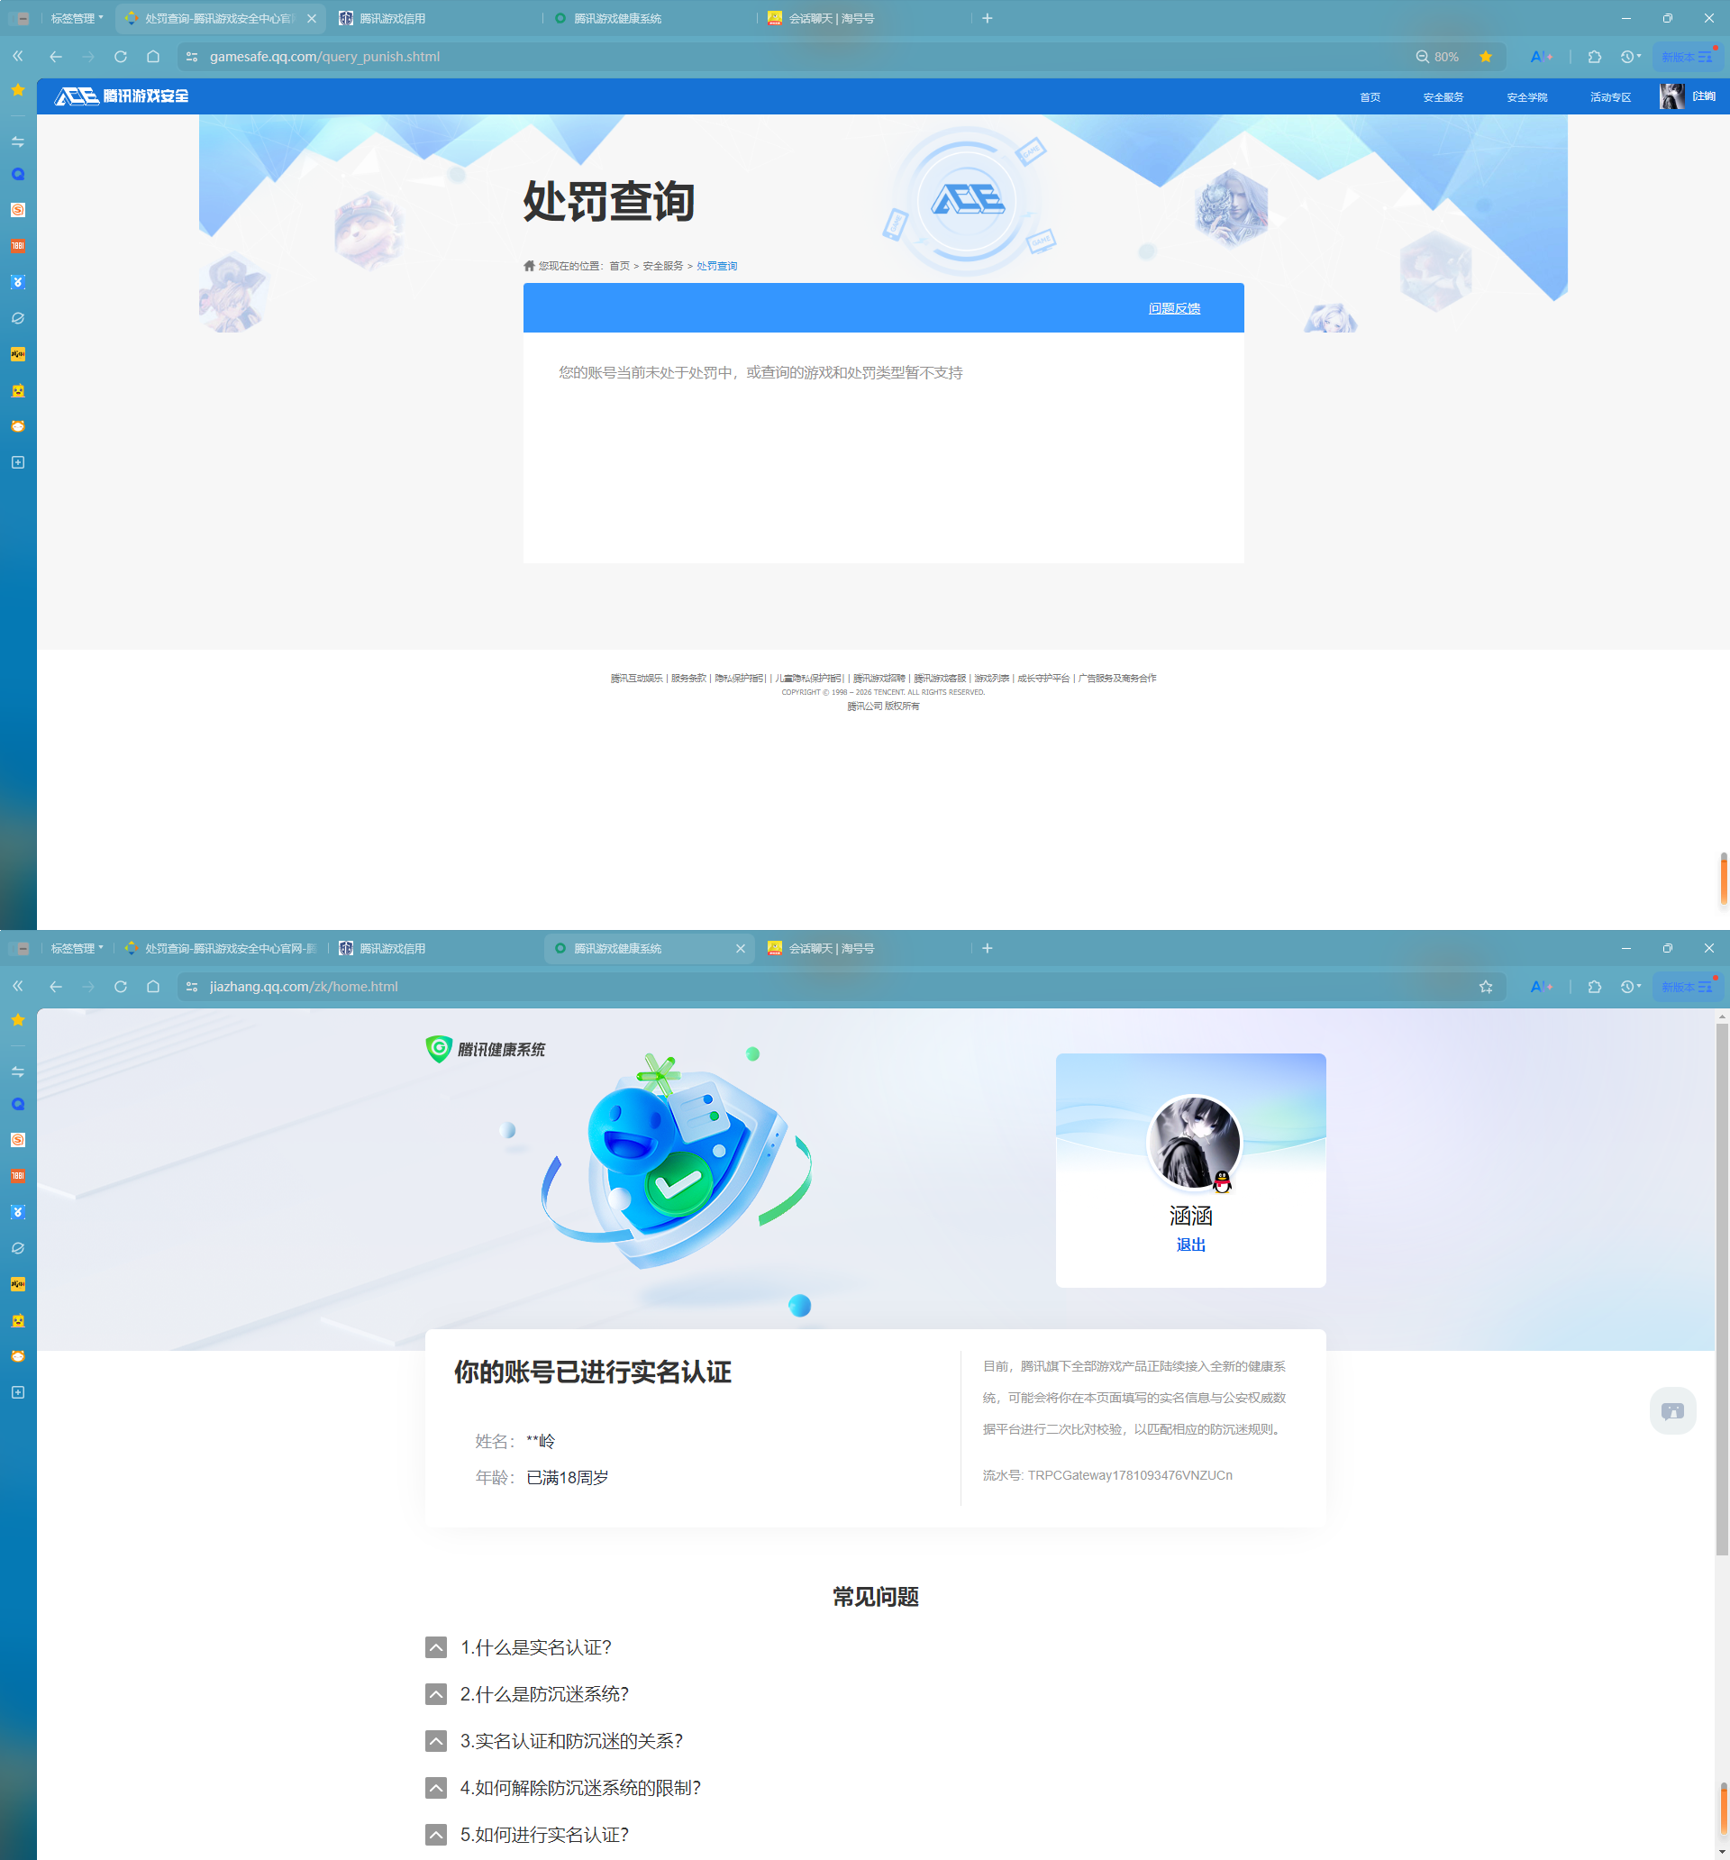Viewport: 1730px width, 1860px height.
Task: Click the 注销 logout link
Action: point(1704,96)
